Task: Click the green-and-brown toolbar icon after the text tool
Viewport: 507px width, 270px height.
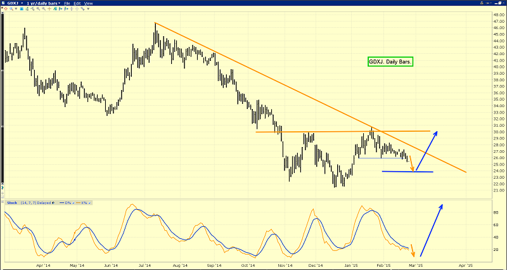Action: coord(27,9)
